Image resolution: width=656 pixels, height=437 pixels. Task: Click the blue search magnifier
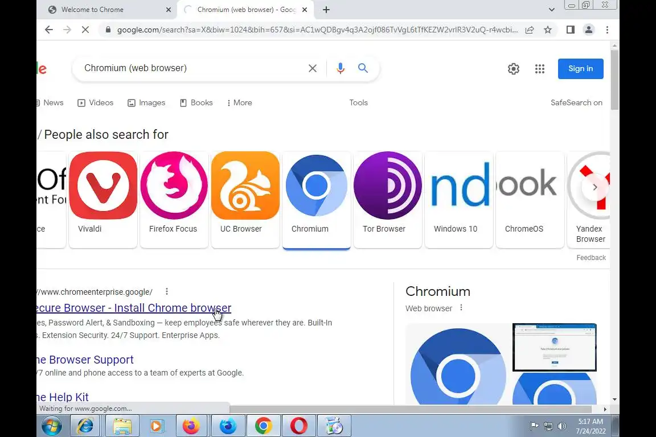363,68
